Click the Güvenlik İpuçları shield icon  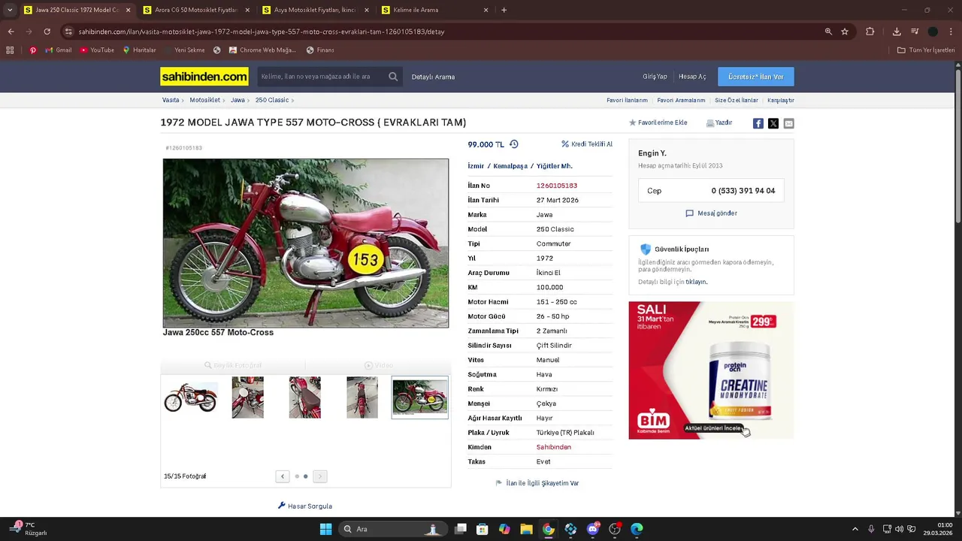coord(645,249)
